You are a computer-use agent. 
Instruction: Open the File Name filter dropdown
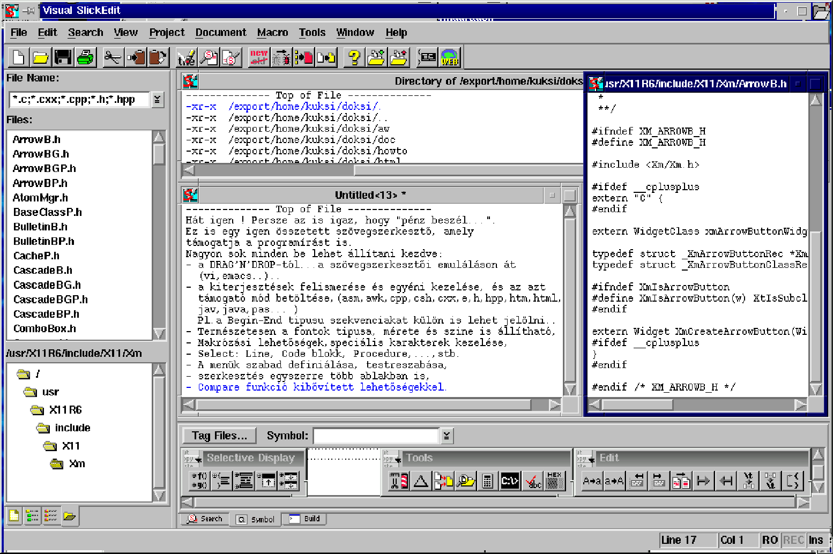coord(157,100)
